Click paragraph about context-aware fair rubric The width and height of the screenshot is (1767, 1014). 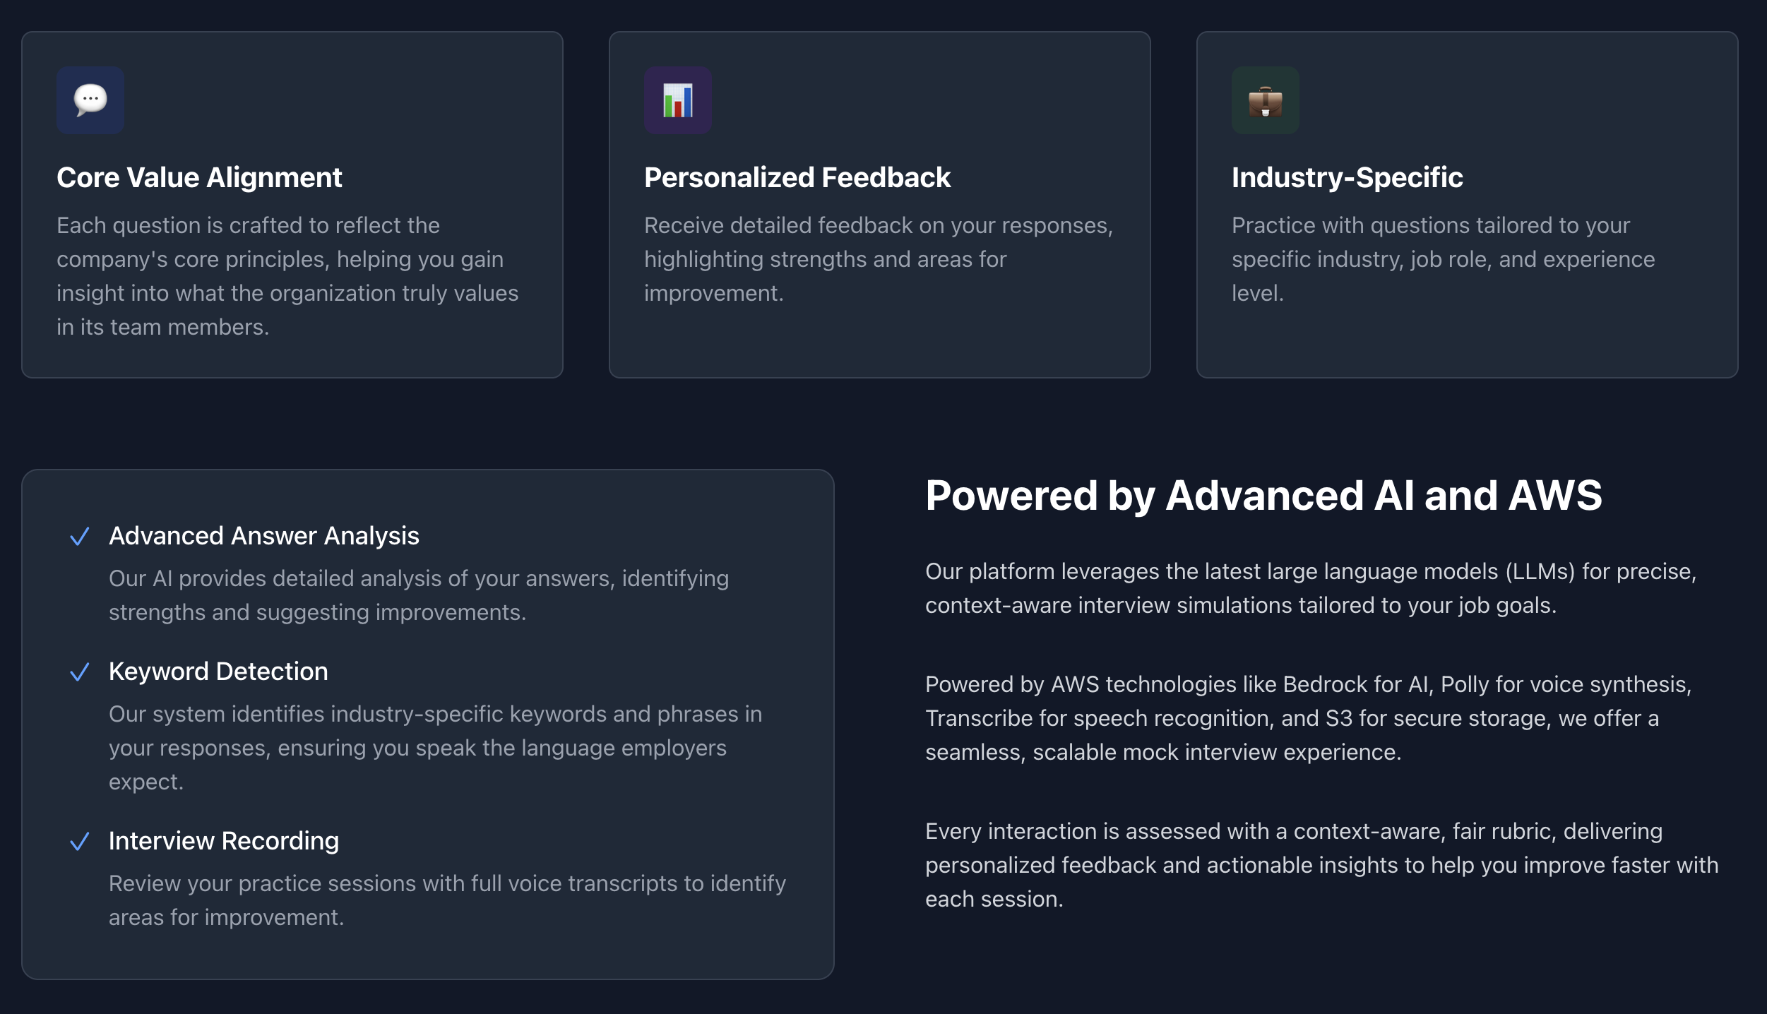(1321, 865)
